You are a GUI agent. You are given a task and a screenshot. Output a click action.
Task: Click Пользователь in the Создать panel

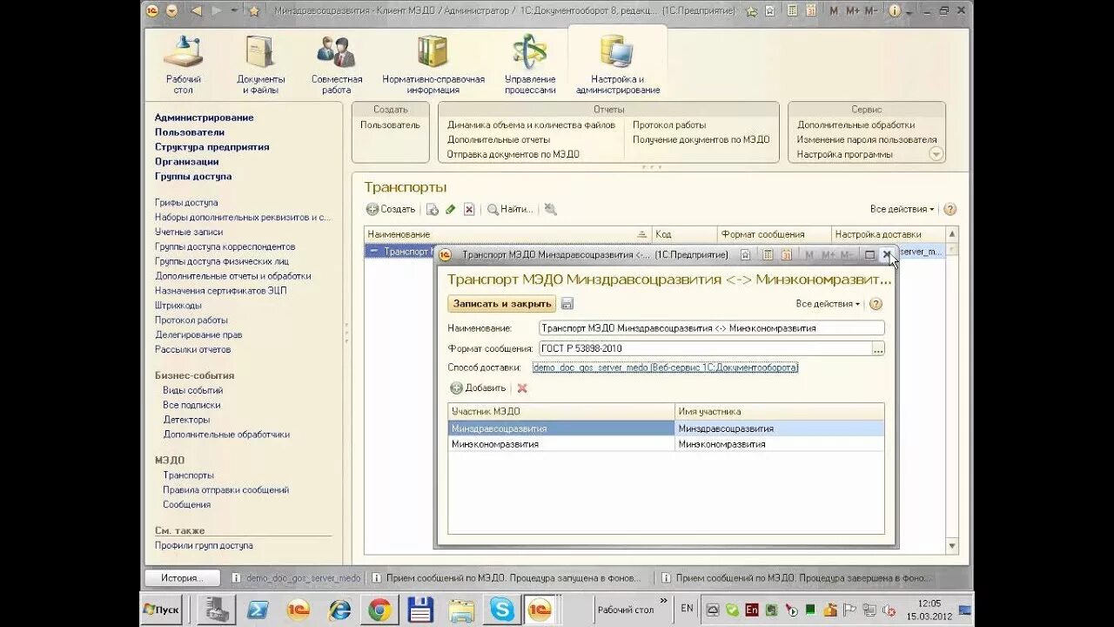click(x=390, y=125)
